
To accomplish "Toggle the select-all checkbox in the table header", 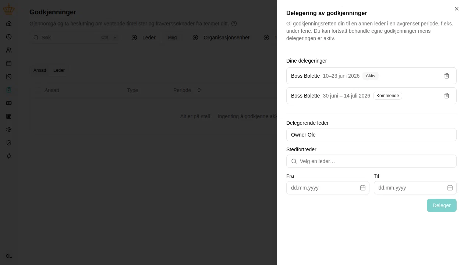I will coord(38,90).
